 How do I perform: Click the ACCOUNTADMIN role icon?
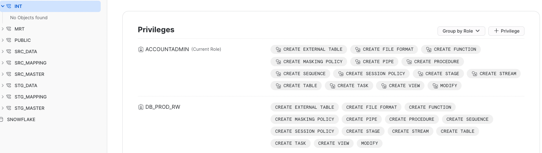click(141, 49)
